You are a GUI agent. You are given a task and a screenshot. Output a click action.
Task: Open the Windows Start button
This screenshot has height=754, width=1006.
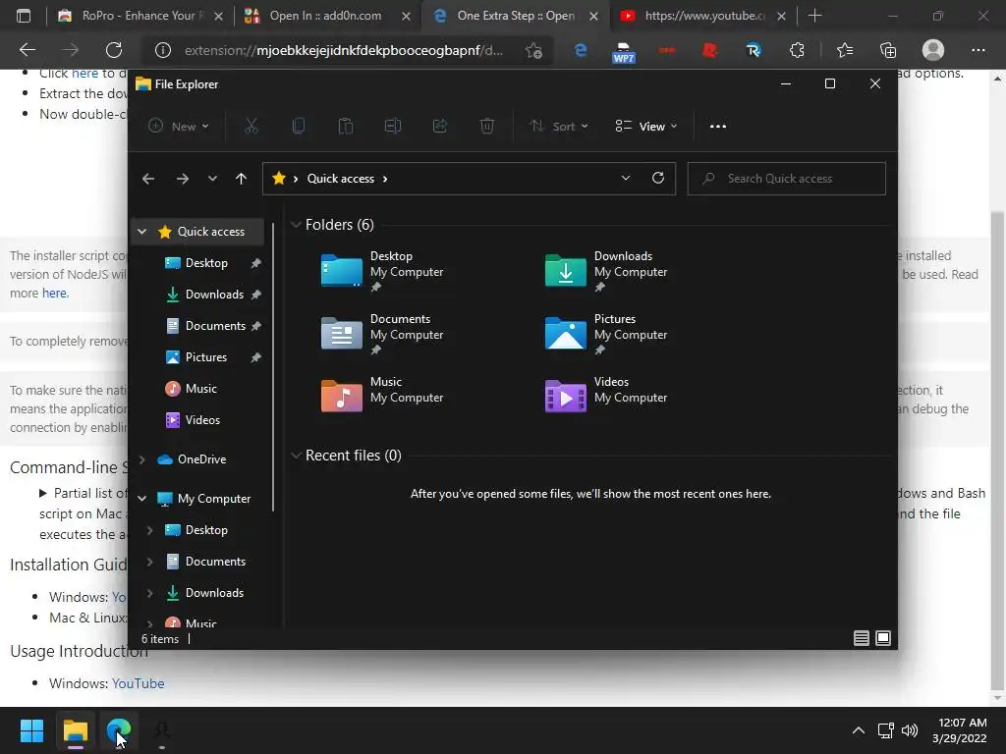pyautogui.click(x=31, y=730)
